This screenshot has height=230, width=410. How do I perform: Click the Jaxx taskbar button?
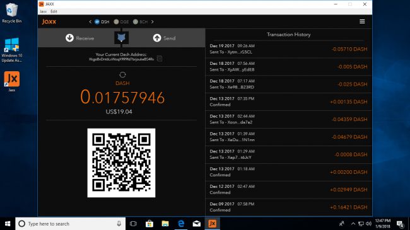click(x=213, y=224)
